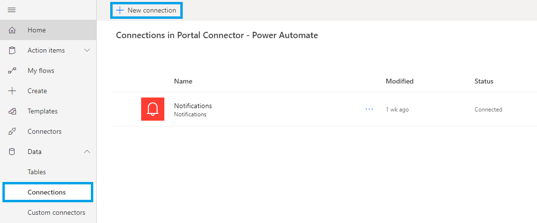Image resolution: width=537 pixels, height=223 pixels.
Task: Toggle the hamburger navigation menu
Action: coord(12,10)
